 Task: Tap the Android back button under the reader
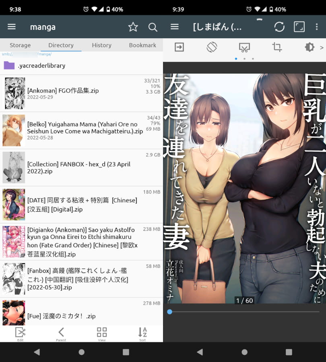(200, 352)
